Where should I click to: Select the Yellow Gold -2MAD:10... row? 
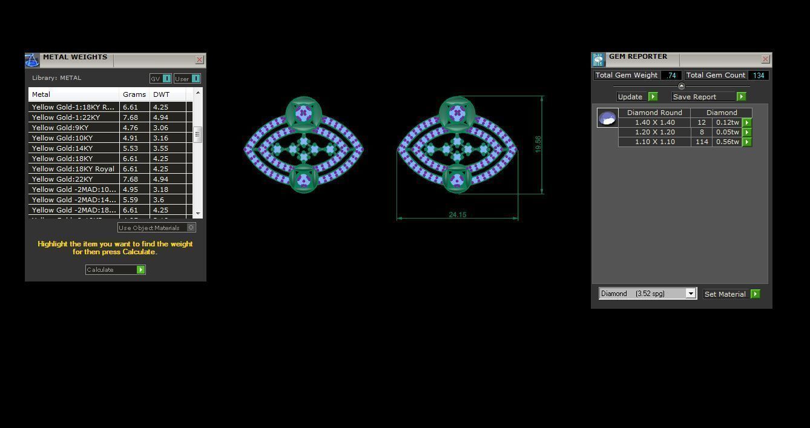110,189
